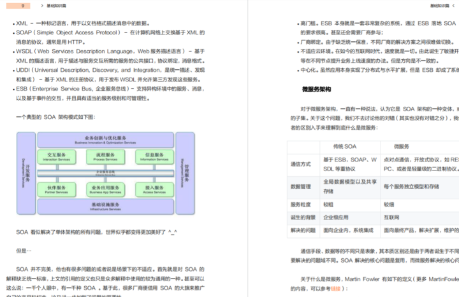
Task: Click the 不适应云环境 bullet on right page
Action: click(x=377, y=56)
